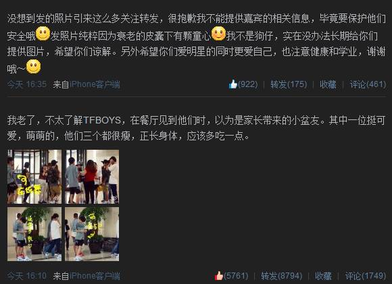Open the top-left photo thumbnail with yellow scribbles
Screen dimensions: 392x284
tap(34, 177)
